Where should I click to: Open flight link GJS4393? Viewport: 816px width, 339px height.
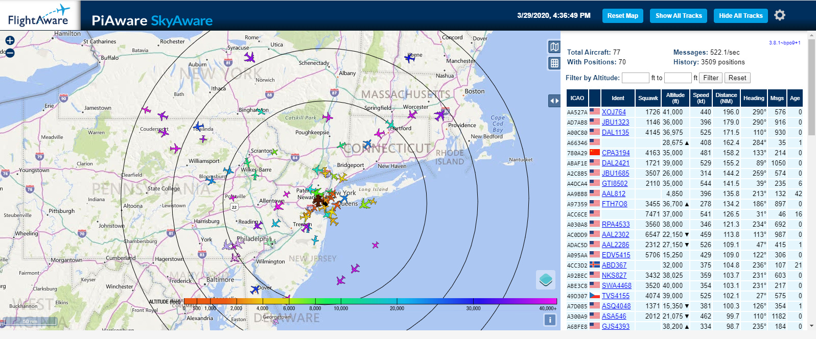coord(616,326)
